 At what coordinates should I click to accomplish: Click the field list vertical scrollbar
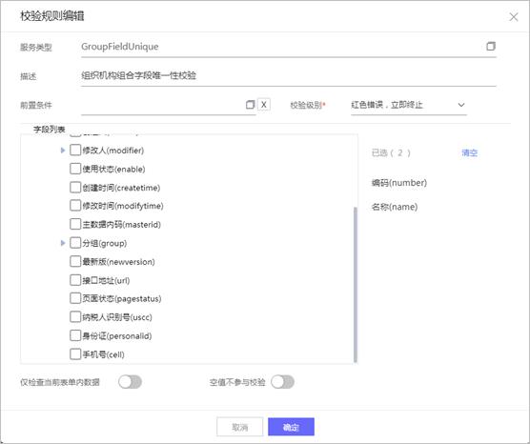pos(355,285)
